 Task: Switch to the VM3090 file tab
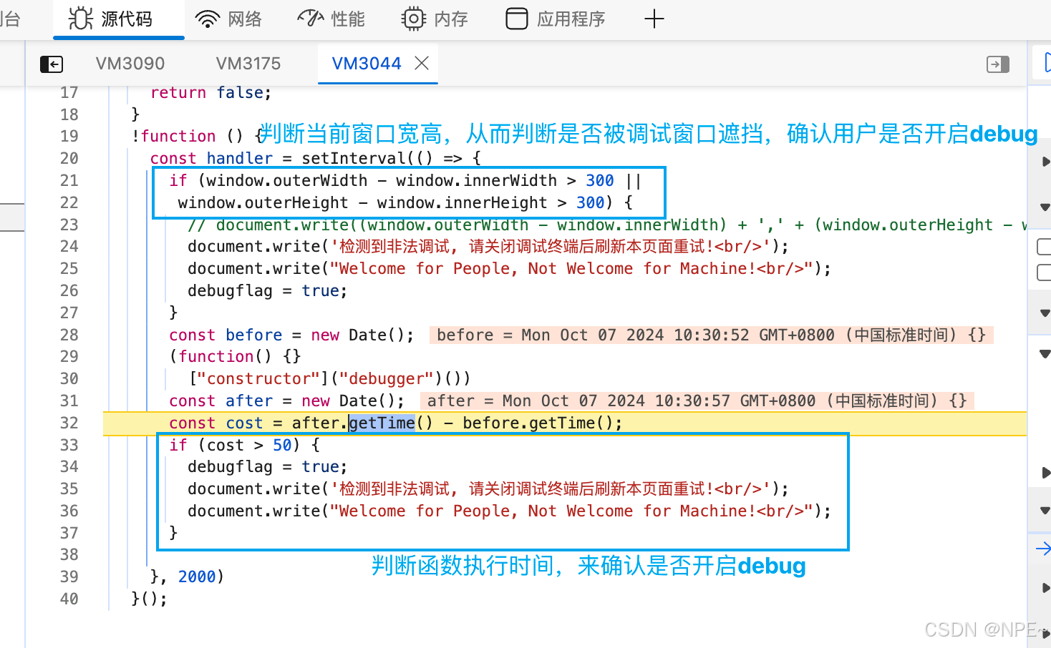130,64
